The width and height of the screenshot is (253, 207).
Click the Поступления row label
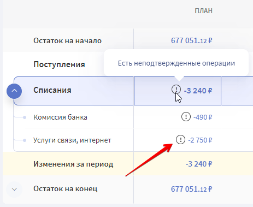[59, 64]
